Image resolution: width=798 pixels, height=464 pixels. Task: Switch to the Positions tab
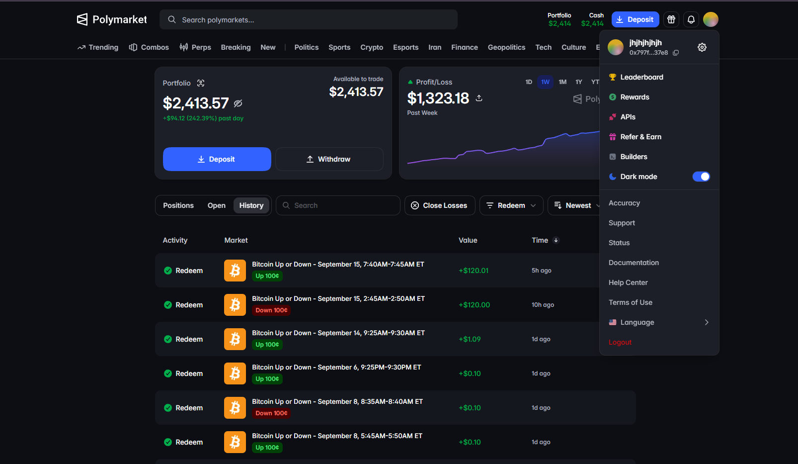(x=178, y=205)
